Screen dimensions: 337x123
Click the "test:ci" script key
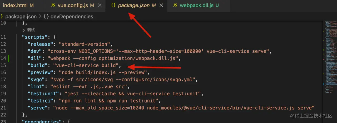(40, 101)
